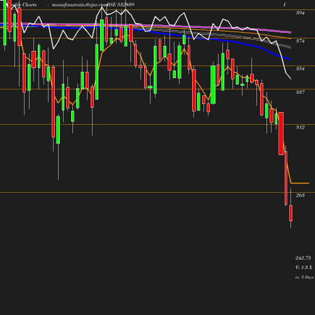Click the 354 price axis label
This screenshot has width=315, height=315.
tap(300, 69)
